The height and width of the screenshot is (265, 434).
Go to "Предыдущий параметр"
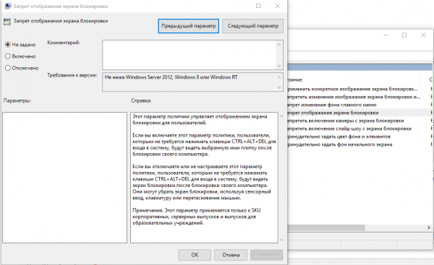[x=189, y=26]
